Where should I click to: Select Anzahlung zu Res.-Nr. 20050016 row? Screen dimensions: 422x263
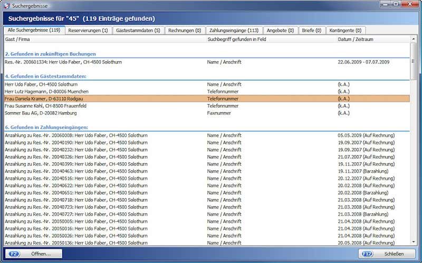(207, 229)
